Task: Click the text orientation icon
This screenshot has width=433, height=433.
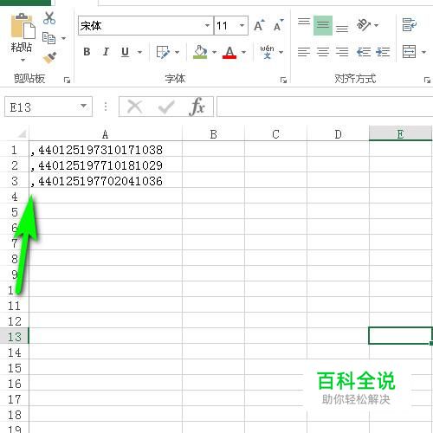Action: 364,25
